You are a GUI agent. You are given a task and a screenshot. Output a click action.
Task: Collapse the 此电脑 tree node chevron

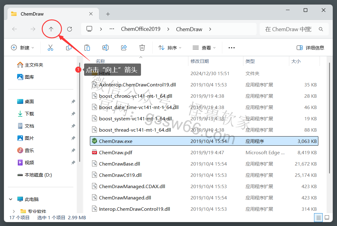(x=10, y=199)
